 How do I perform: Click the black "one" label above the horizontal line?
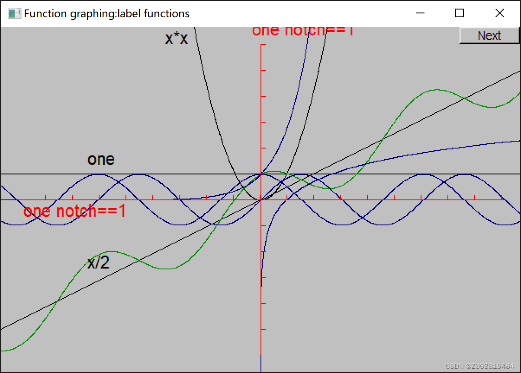click(101, 159)
